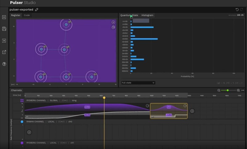Select the Register tab
This screenshot has height=149, width=247.
(x=16, y=15)
